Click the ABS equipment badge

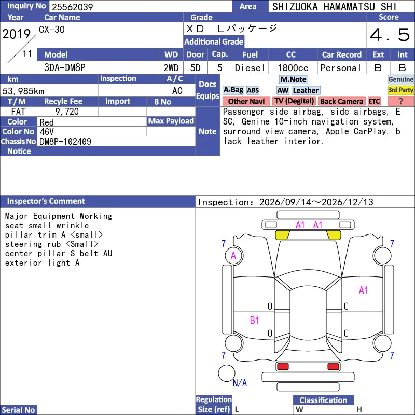coord(253,90)
